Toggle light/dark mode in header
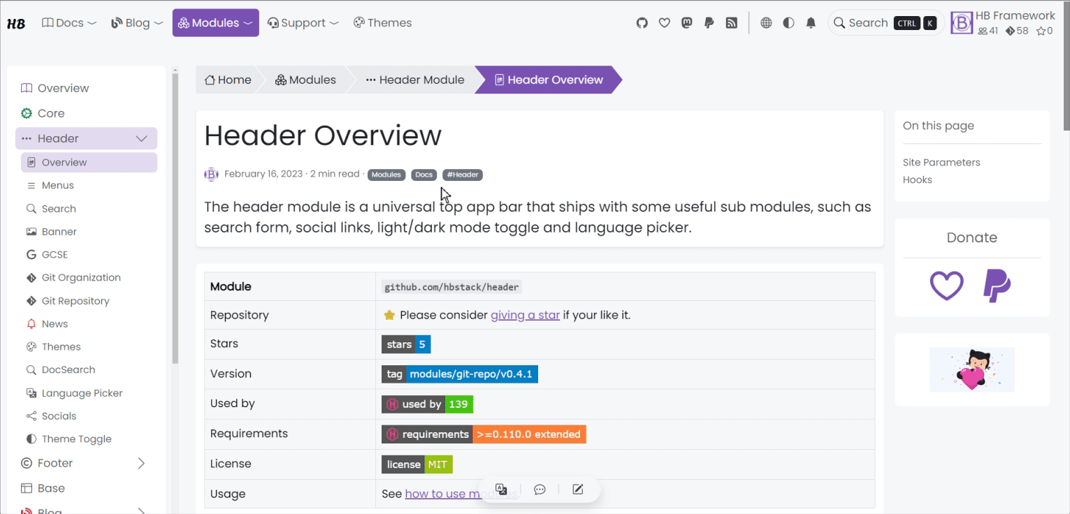Viewport: 1070px width, 514px height. [788, 23]
